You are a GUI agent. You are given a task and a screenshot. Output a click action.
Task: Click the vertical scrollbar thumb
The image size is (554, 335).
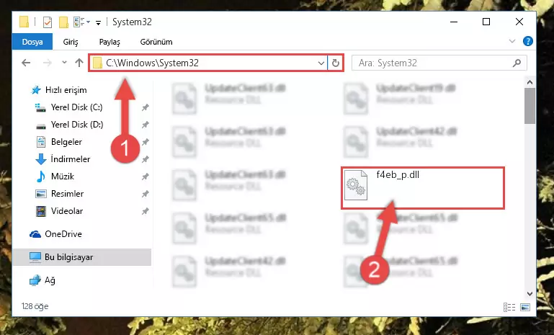point(530,106)
